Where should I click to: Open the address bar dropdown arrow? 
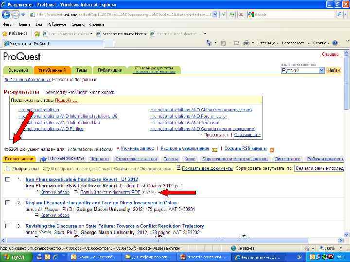[x=215, y=15]
